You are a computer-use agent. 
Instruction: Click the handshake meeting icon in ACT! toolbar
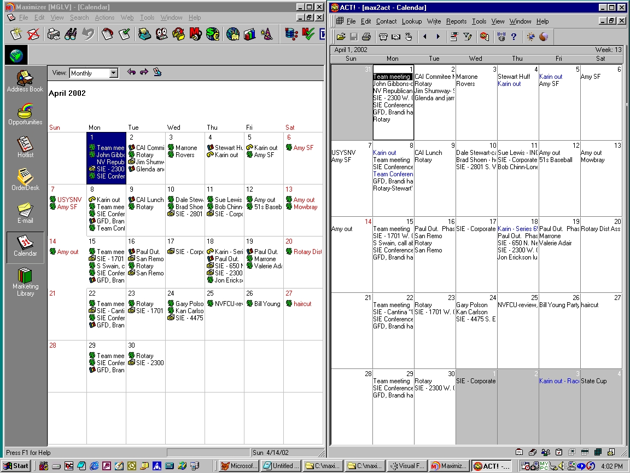[x=396, y=37]
